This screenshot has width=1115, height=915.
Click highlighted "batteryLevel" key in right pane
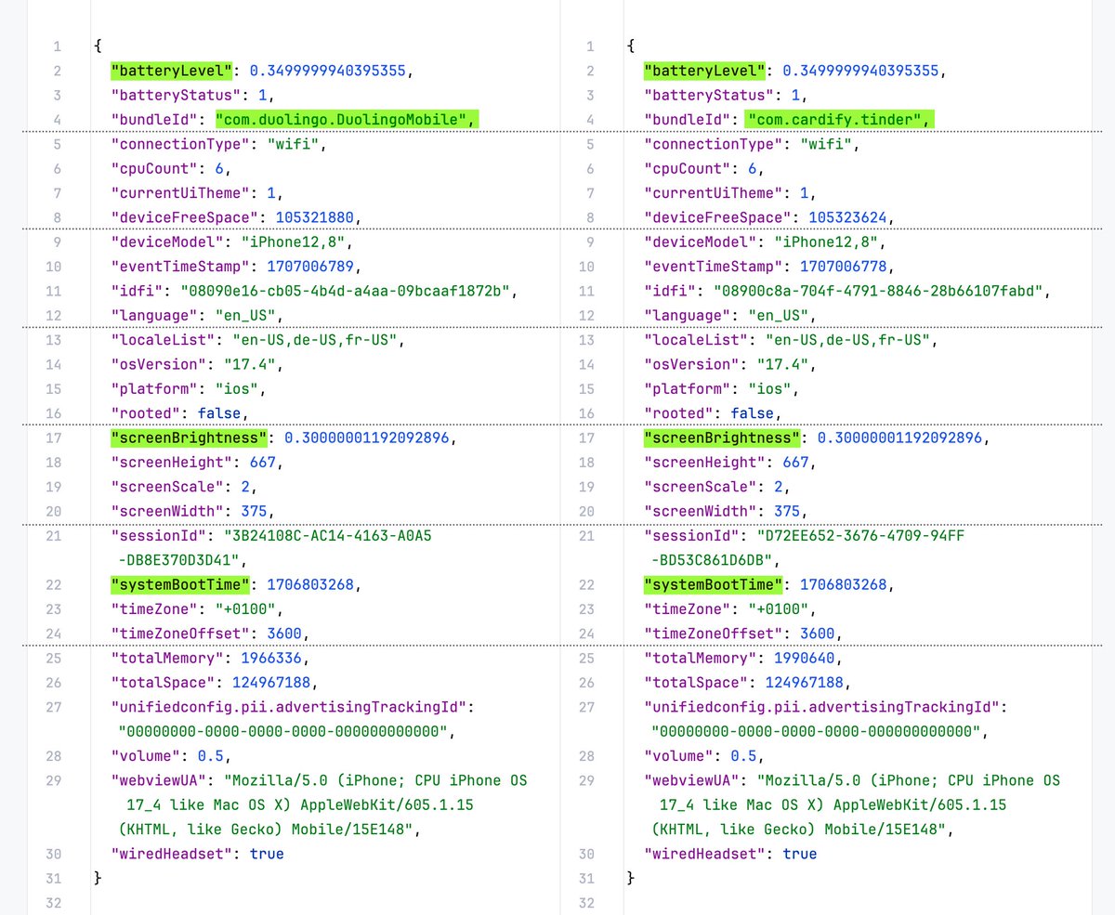coord(704,71)
